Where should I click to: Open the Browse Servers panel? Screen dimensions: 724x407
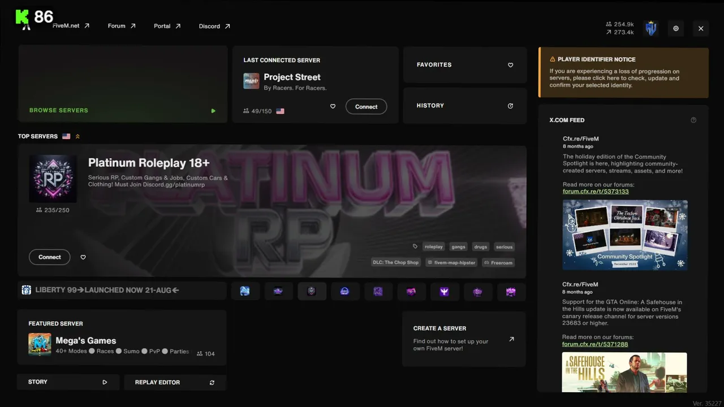123,84
